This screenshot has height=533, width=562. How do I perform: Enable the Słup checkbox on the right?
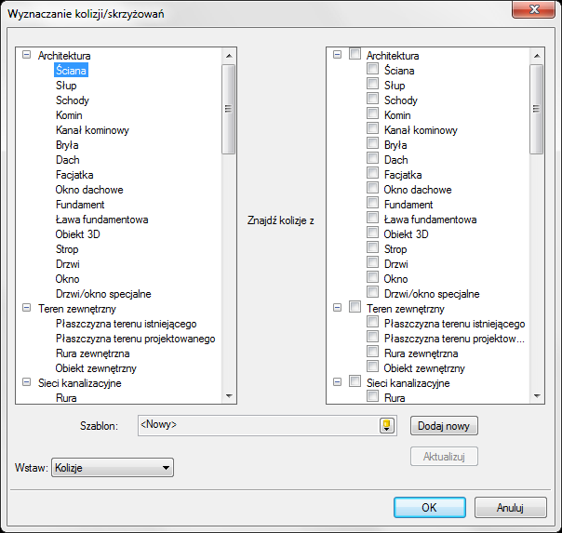click(373, 84)
